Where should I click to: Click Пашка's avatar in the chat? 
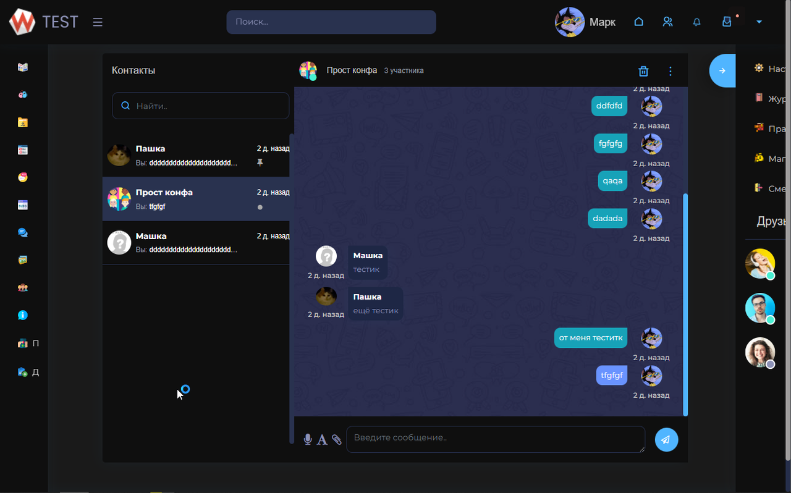point(326,297)
